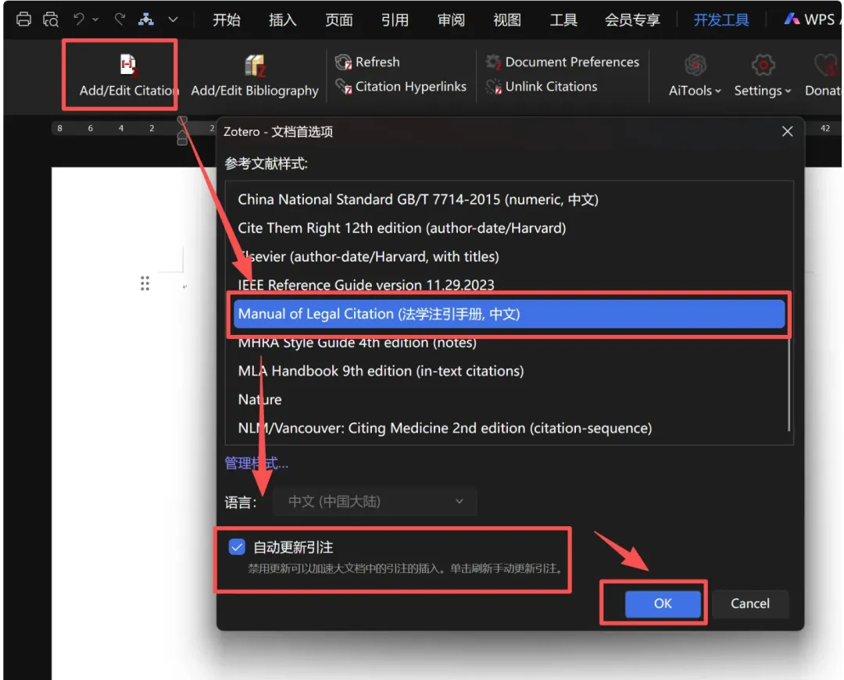The width and height of the screenshot is (844, 680).
Task: Open the 会员专享 tab
Action: 632,20
